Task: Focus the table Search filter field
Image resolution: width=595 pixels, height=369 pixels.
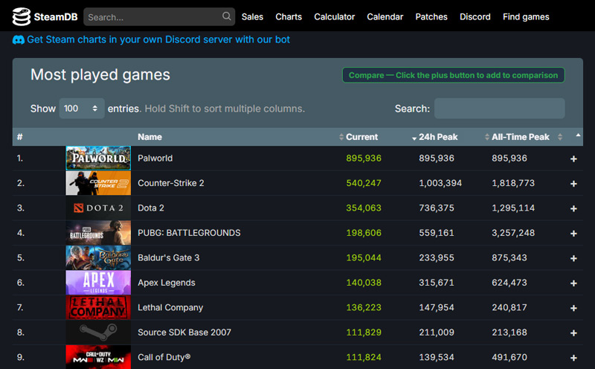Action: click(x=499, y=109)
